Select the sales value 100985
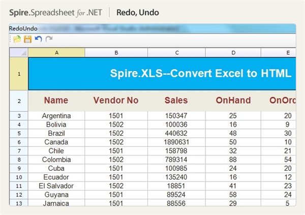This screenshot has width=305, height=215. (176, 169)
